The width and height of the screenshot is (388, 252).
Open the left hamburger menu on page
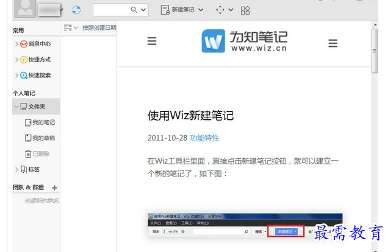[152, 41]
